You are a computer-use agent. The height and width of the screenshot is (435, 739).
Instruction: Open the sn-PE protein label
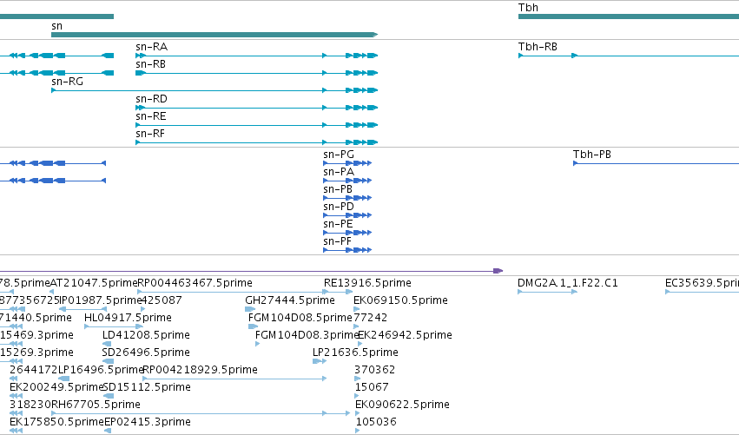338,224
